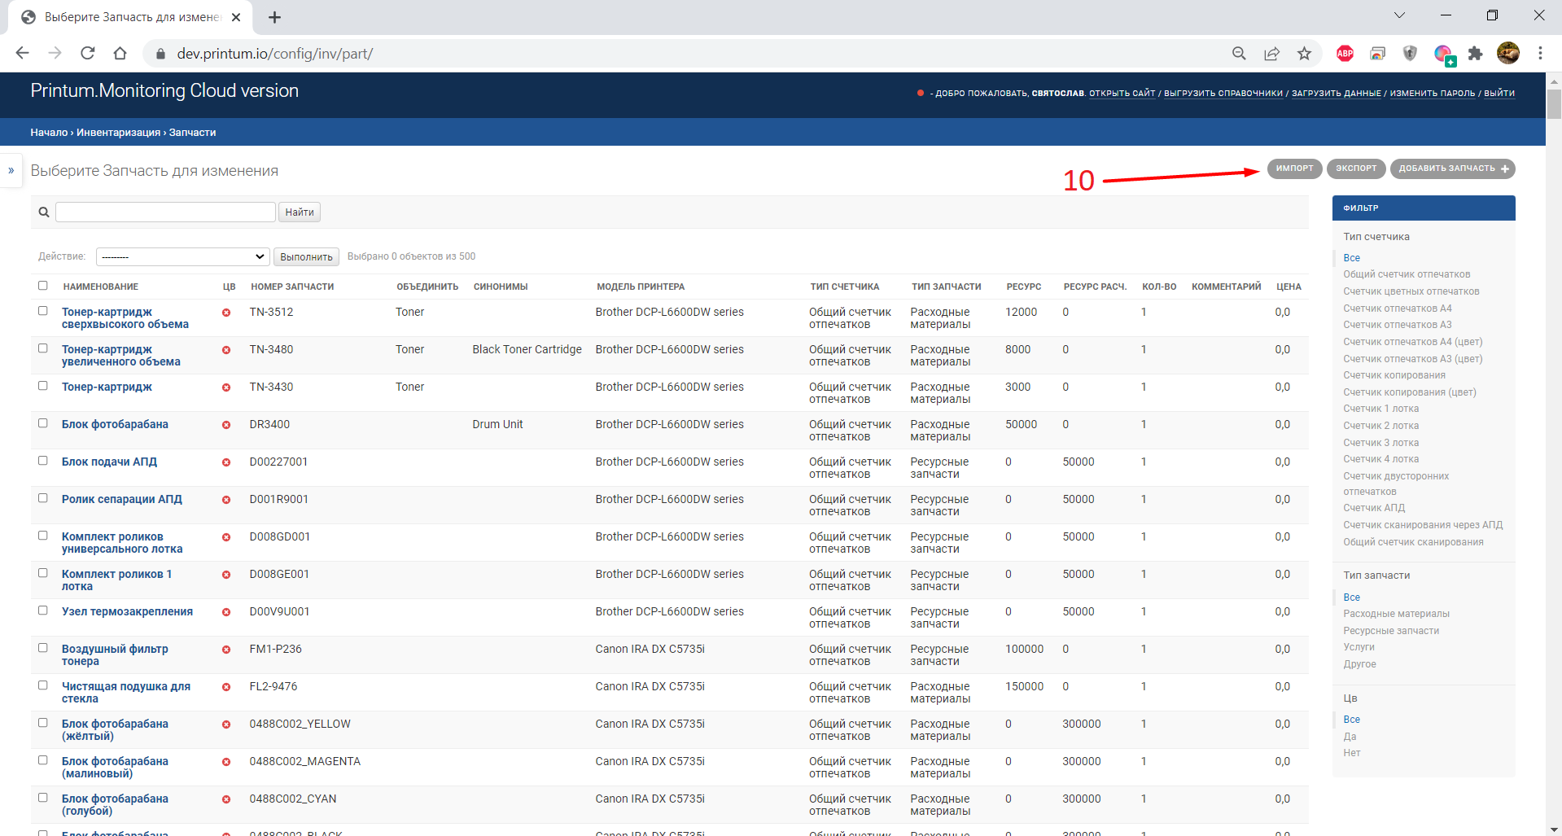Image resolution: width=1562 pixels, height=836 pixels.
Task: Filter by Общий счетчик отпечатков
Action: 1407,274
